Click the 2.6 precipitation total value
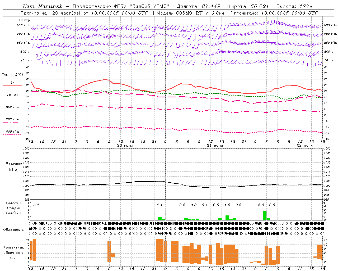This screenshot has width=338, height=271. click(261, 205)
